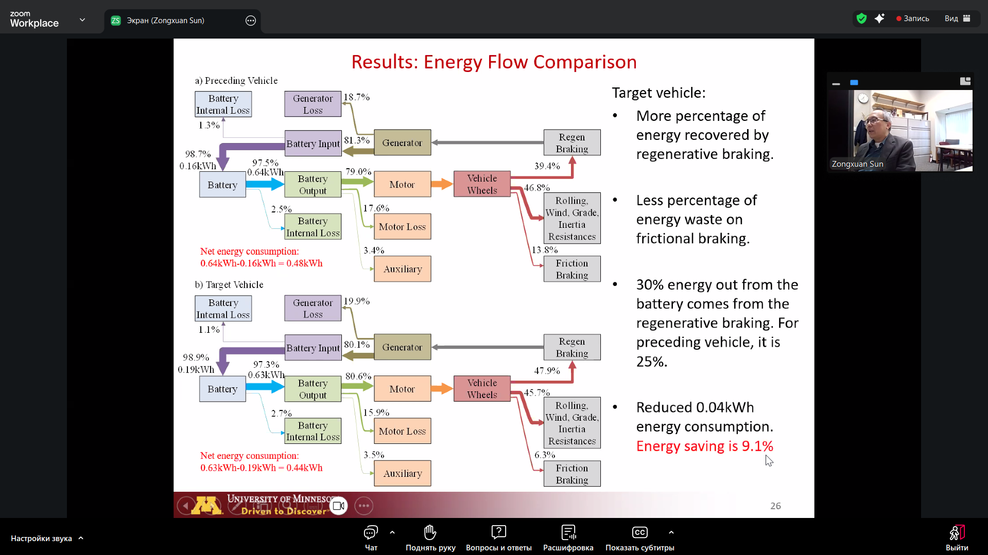988x555 pixels.
Task: Expand Настройки звука audio settings
Action: 46,538
